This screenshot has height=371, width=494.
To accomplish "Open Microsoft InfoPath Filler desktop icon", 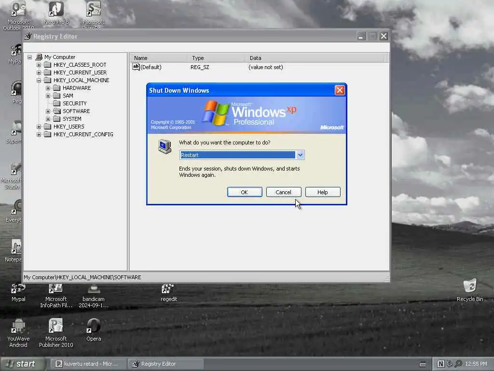I will point(56,296).
